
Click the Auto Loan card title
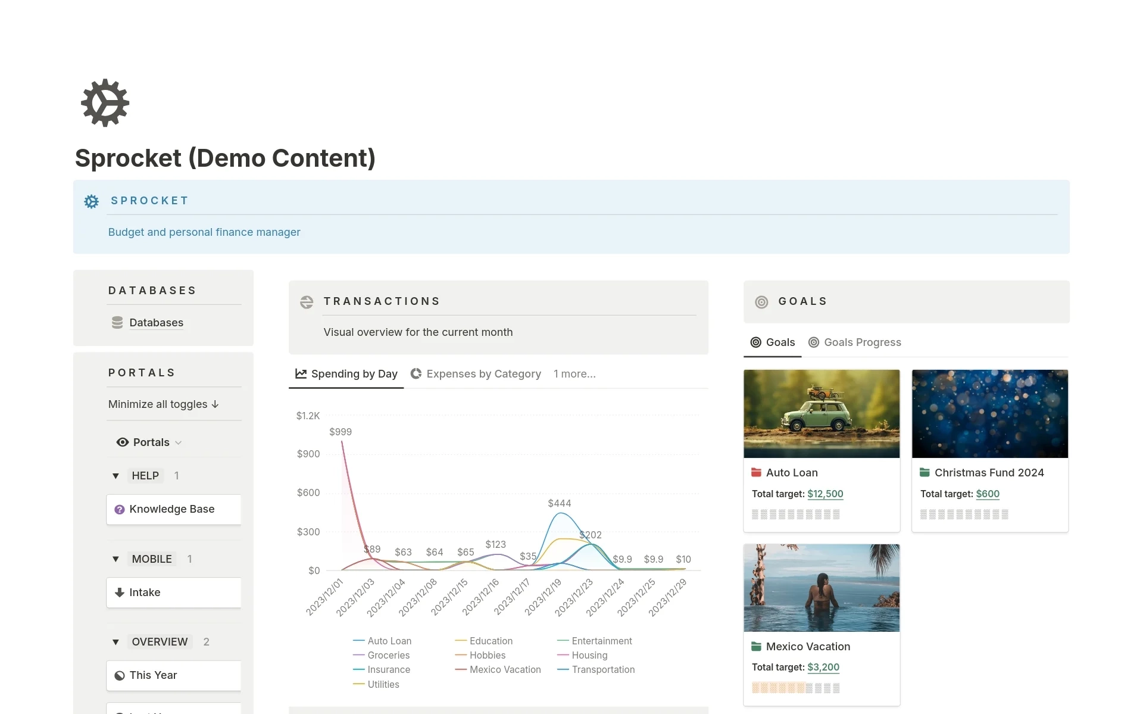(x=792, y=473)
